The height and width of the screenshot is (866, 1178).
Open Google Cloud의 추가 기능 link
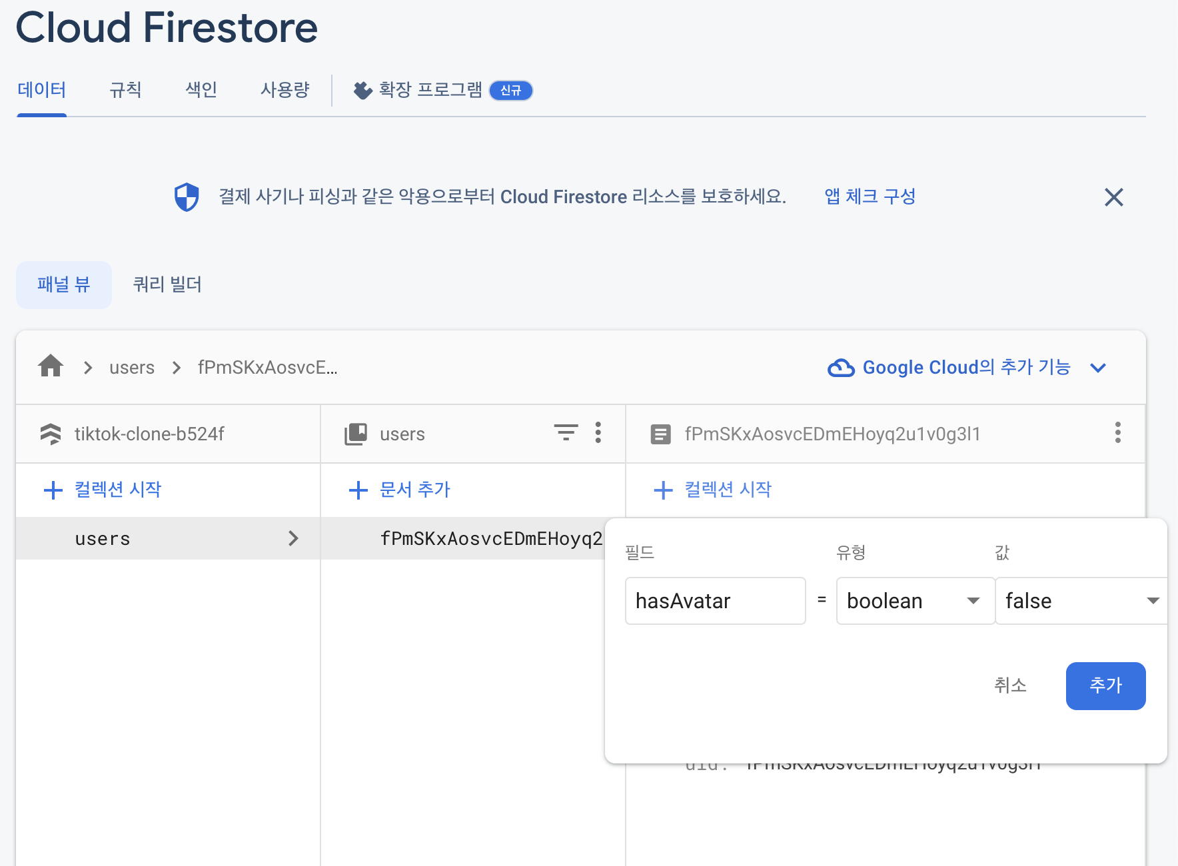tap(967, 368)
